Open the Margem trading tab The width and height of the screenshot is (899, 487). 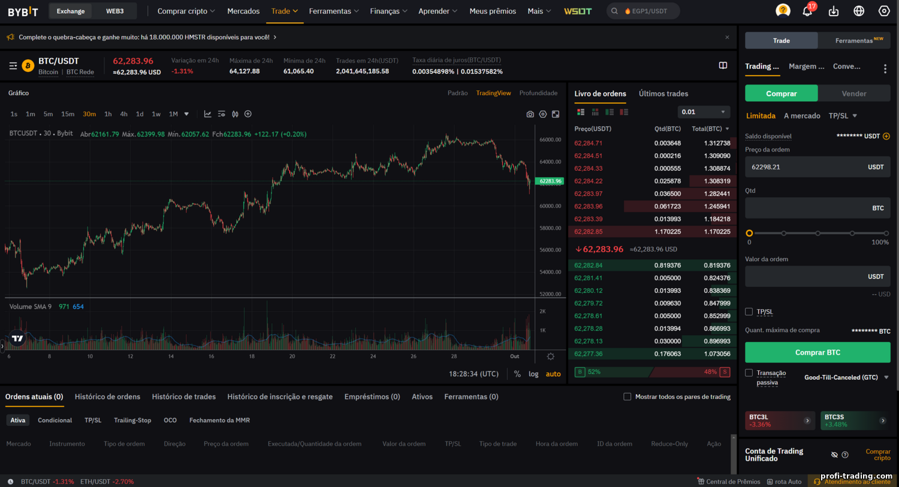click(807, 66)
